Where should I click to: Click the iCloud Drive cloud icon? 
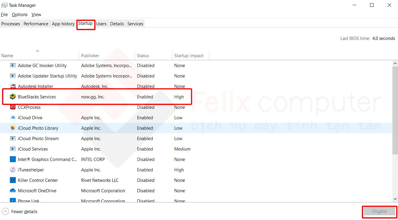[13, 118]
